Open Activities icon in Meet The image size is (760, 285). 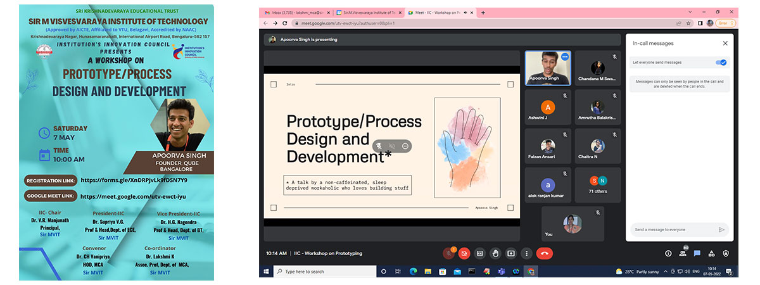tap(711, 253)
